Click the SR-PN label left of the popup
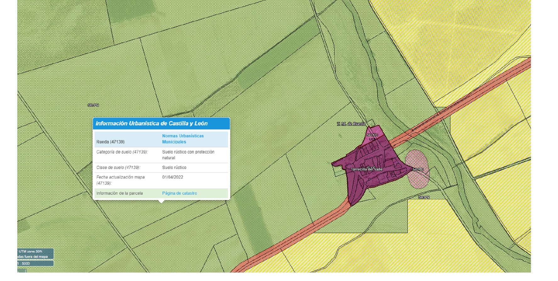558x281 pixels. pyautogui.click(x=93, y=105)
